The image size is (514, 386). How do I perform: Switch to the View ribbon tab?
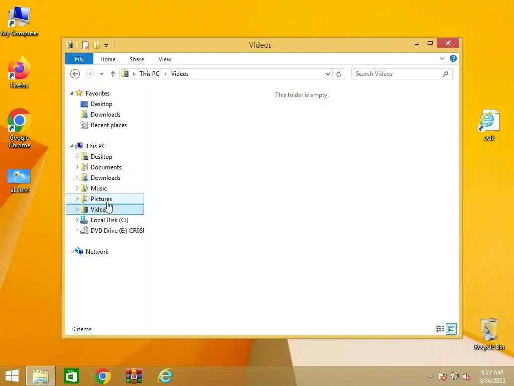tap(165, 59)
